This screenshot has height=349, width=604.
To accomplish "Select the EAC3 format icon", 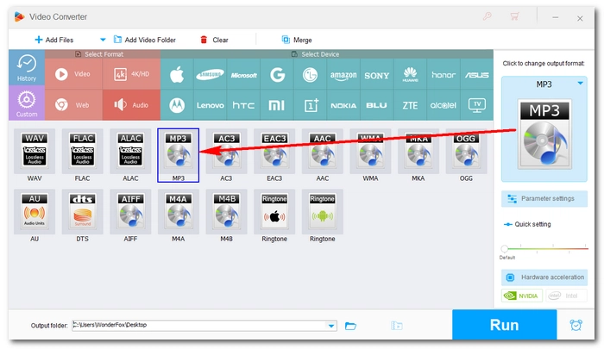I will (x=274, y=151).
